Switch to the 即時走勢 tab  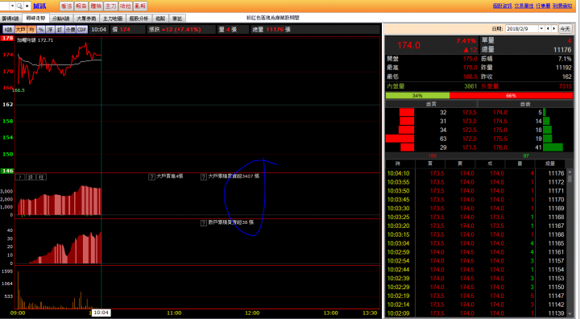(x=35, y=19)
